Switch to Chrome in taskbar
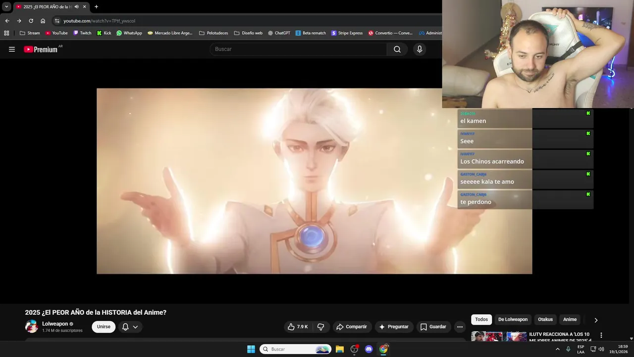The width and height of the screenshot is (634, 357). [383, 349]
